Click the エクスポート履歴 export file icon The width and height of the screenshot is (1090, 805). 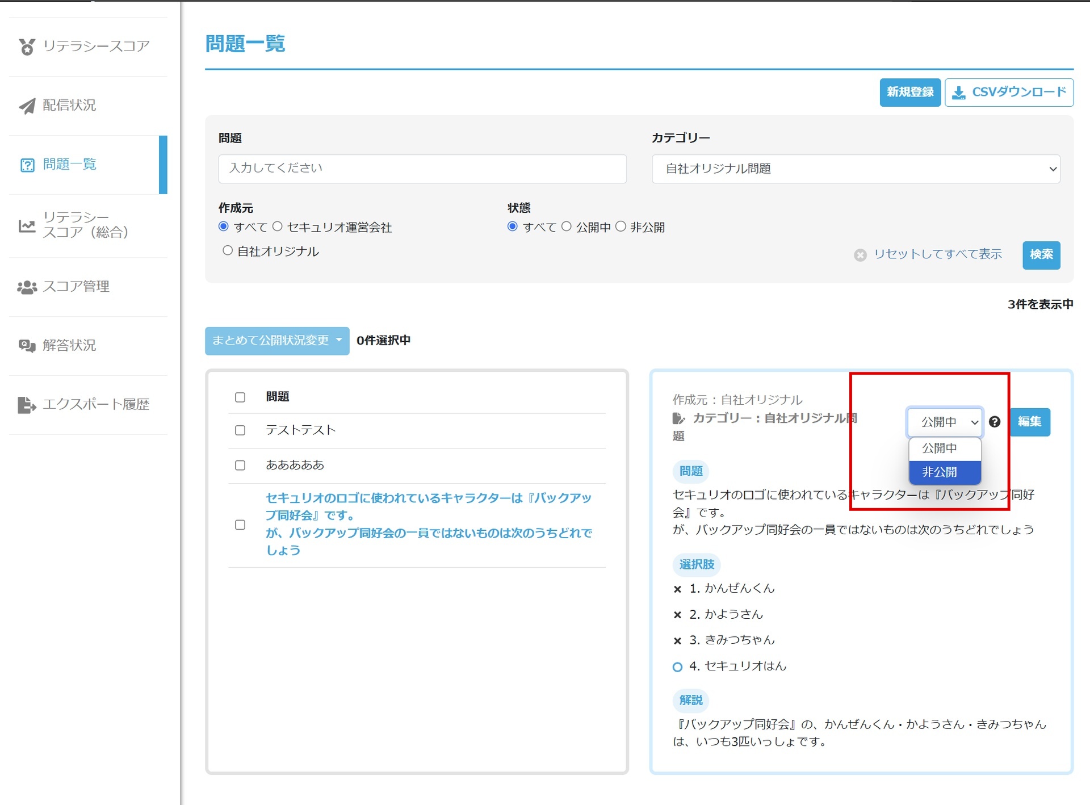(x=27, y=405)
